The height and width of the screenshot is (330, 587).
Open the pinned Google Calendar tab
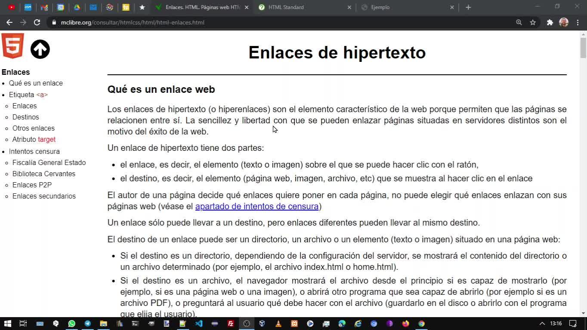[61, 7]
